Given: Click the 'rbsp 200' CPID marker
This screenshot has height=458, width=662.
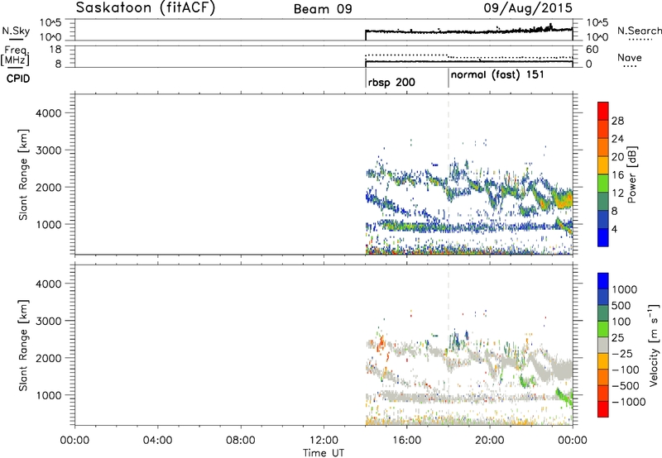Looking at the screenshot, I should pyautogui.click(x=391, y=82).
